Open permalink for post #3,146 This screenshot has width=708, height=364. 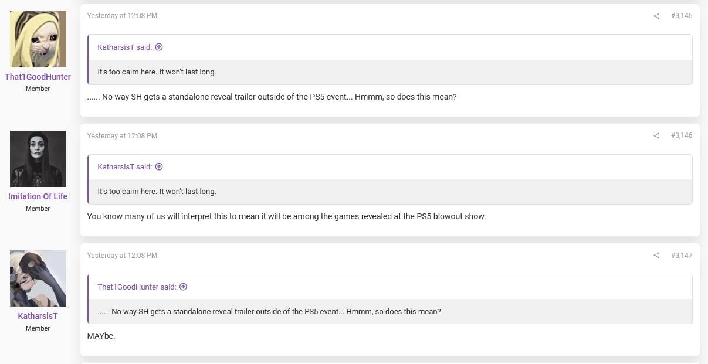(x=682, y=135)
